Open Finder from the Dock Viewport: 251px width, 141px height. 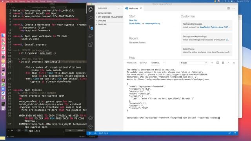click(3, 35)
